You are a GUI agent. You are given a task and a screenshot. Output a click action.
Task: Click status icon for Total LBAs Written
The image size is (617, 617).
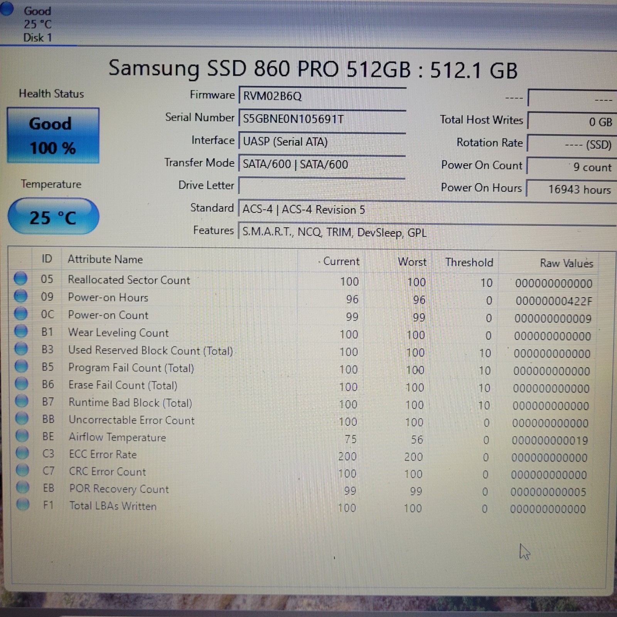tap(23, 504)
